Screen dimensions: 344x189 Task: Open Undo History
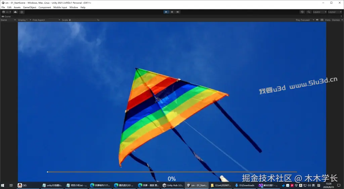click(x=302, y=12)
